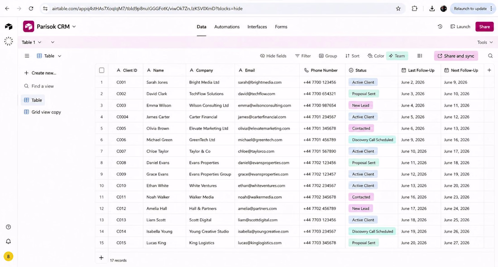Click the Find a view search field
Screen dimensions: 498x267
point(43,86)
